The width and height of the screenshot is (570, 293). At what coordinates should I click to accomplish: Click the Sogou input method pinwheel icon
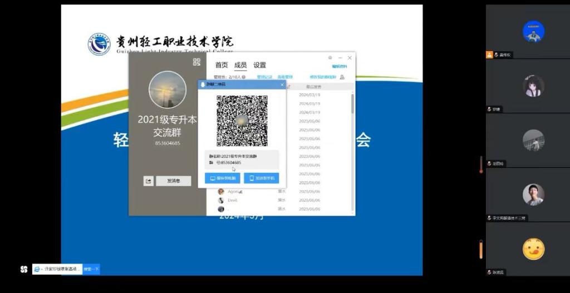tap(24, 269)
